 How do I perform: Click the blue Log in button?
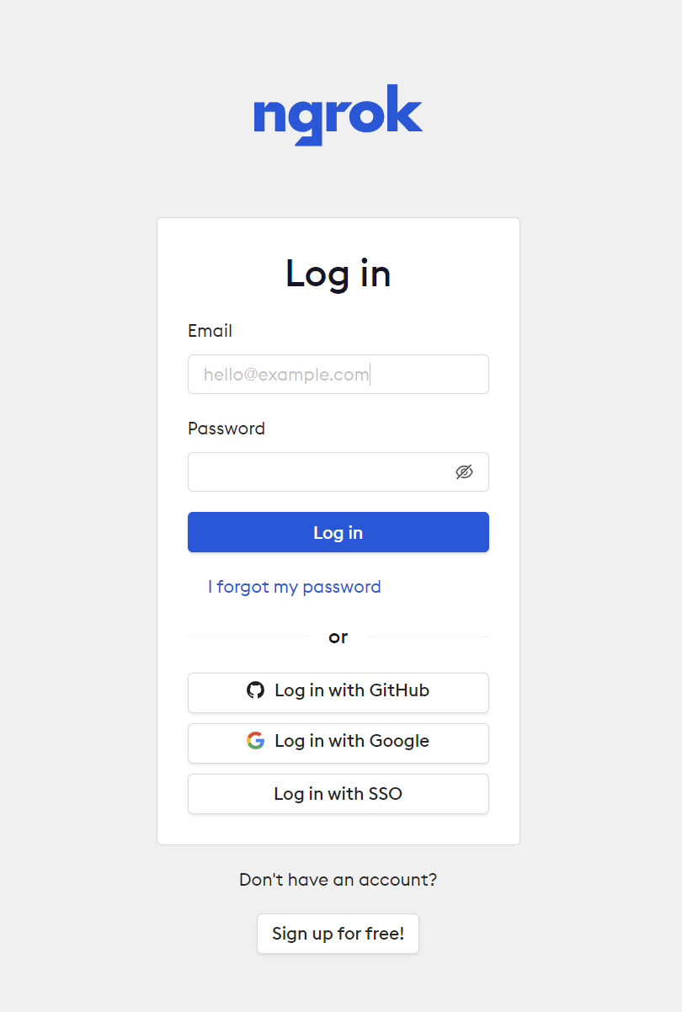click(x=338, y=532)
